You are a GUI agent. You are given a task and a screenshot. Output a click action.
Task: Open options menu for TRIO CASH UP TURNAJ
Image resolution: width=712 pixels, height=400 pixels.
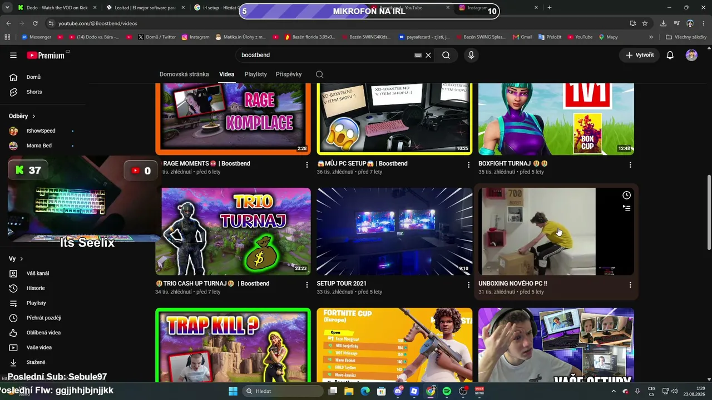[x=307, y=285]
